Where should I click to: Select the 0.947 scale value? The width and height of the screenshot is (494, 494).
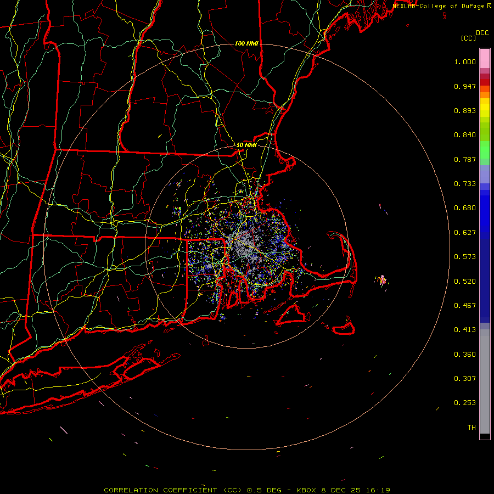pos(465,86)
